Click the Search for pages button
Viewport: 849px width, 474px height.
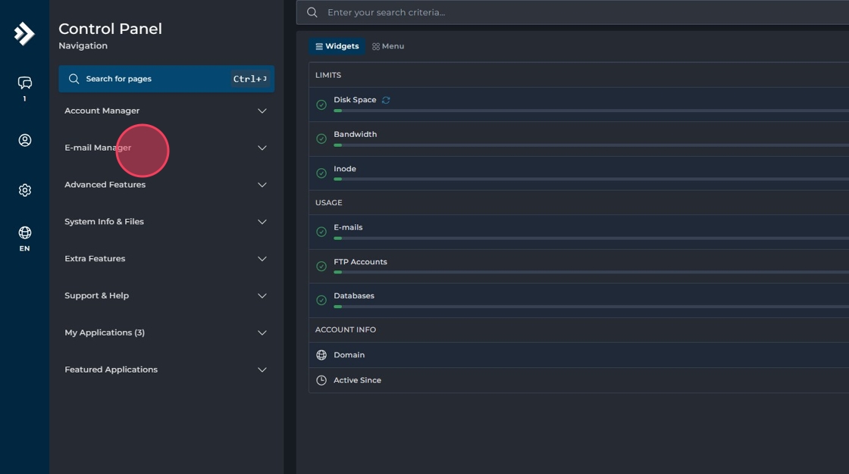pos(166,79)
